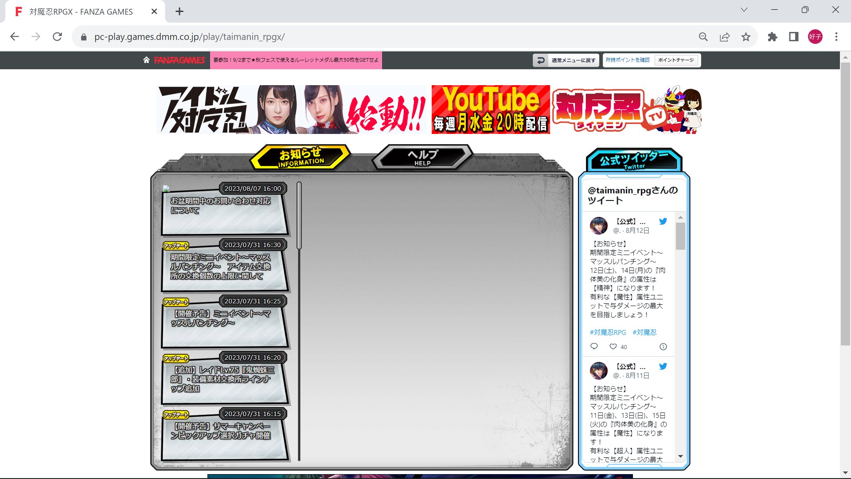Open reply bubble on first tweet
The image size is (851, 479).
click(x=594, y=346)
